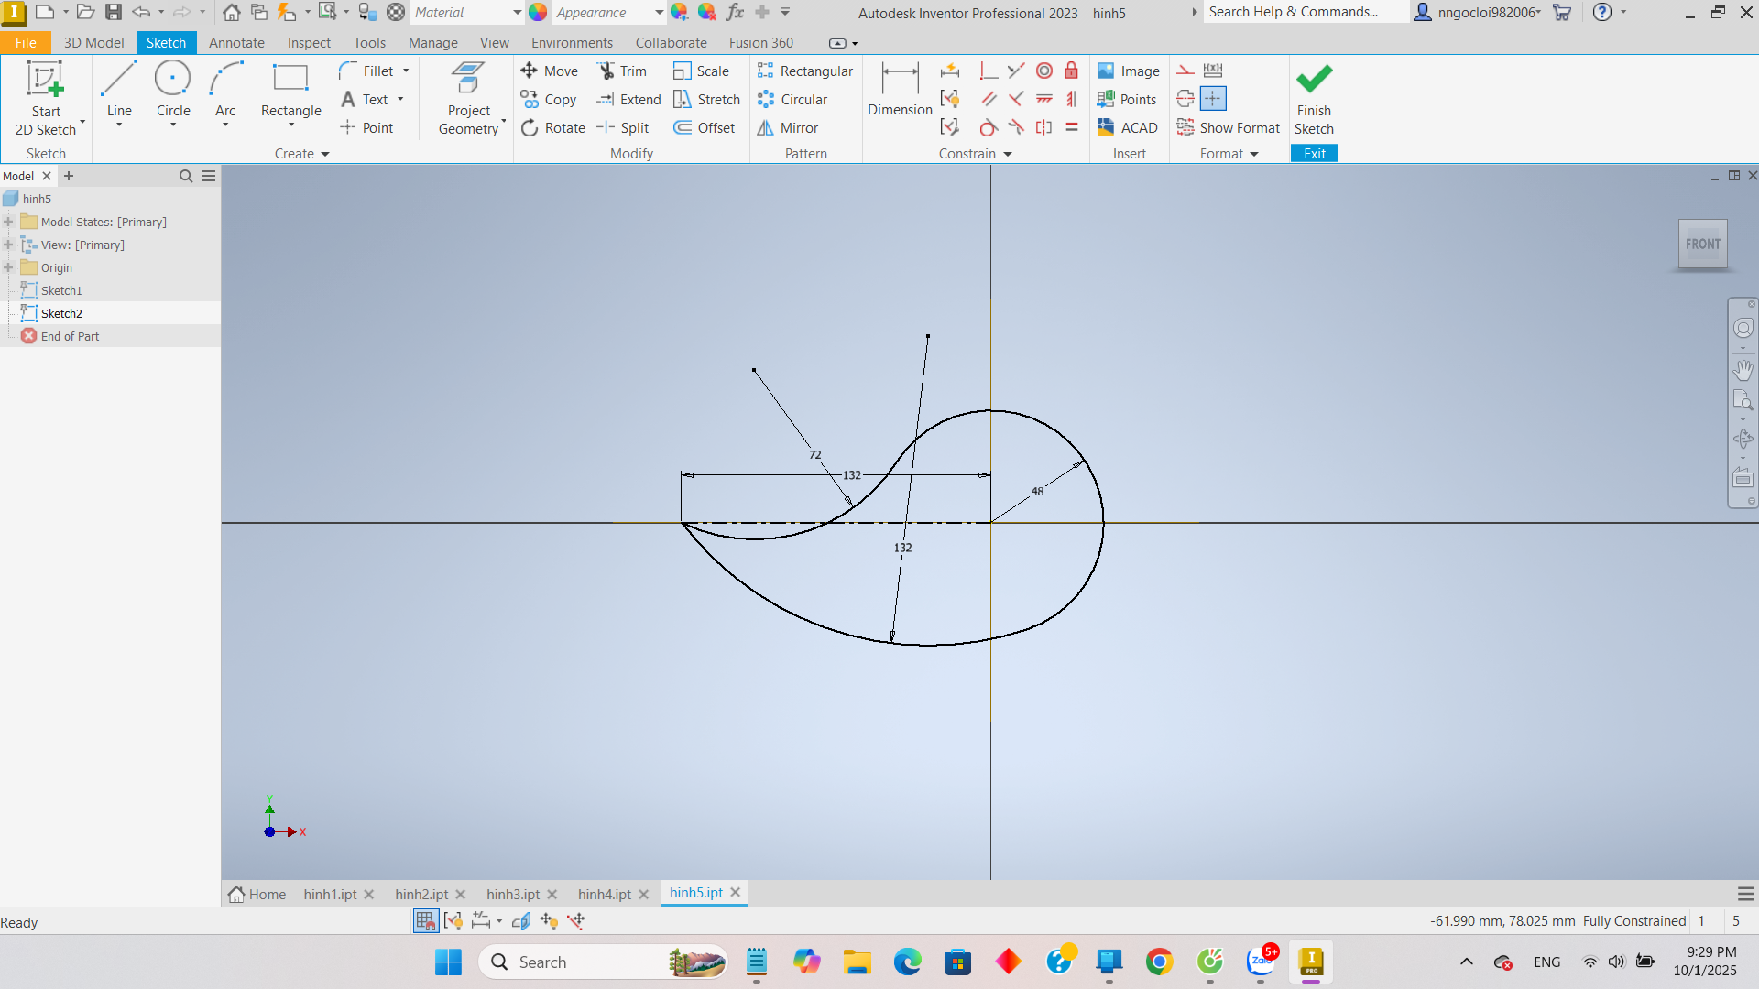Click the Trim tool
The image size is (1759, 989).
(x=622, y=71)
